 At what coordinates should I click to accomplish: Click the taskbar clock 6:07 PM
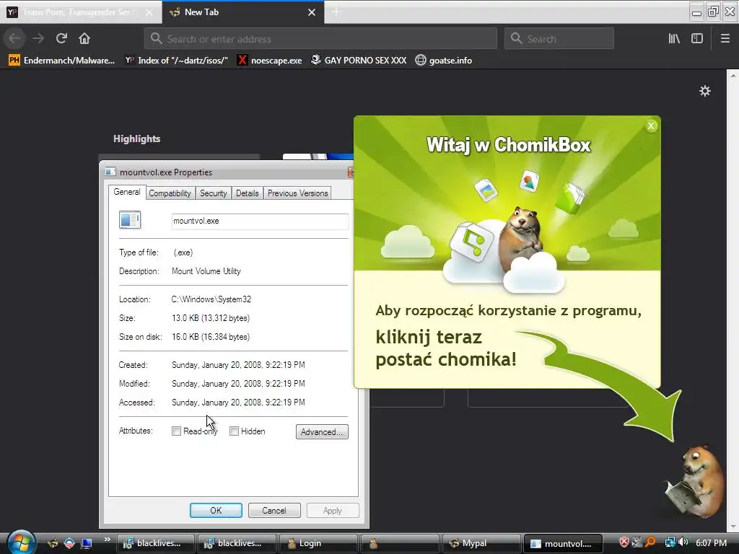(711, 542)
